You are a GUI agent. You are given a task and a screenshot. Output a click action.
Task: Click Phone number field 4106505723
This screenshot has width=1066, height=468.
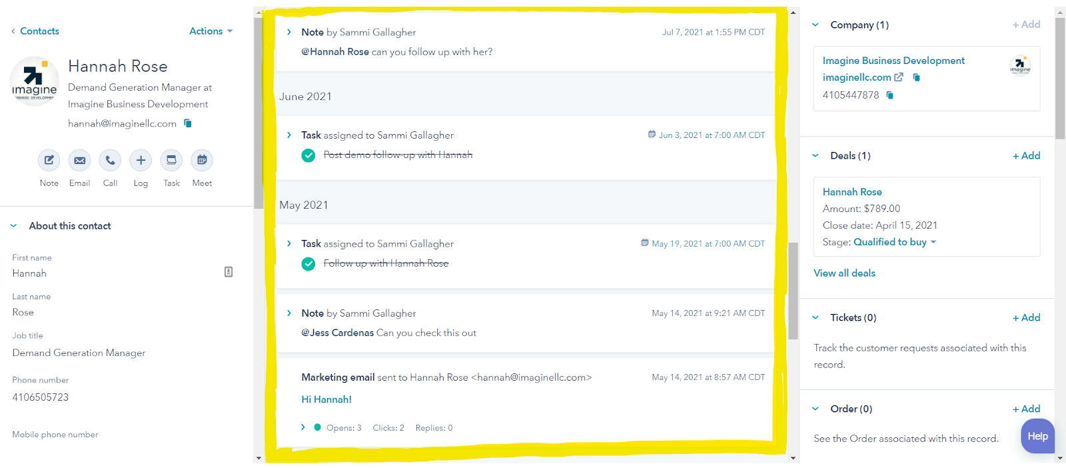coord(40,397)
